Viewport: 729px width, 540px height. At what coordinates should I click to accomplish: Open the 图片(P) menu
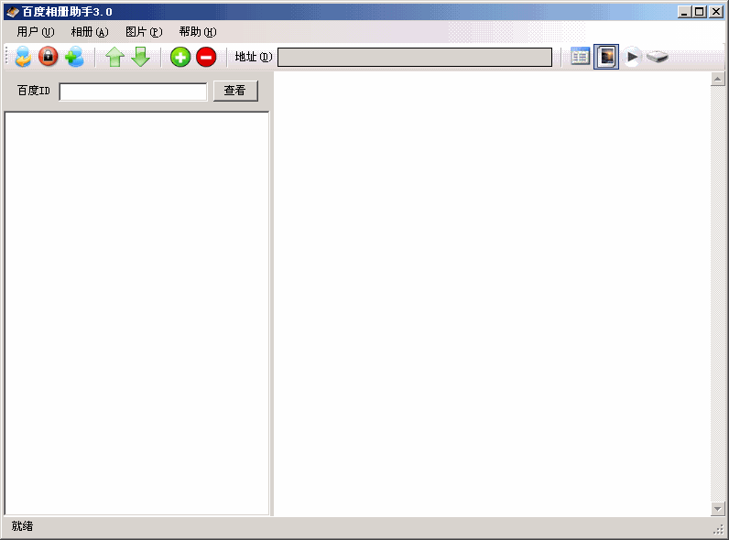[x=144, y=32]
